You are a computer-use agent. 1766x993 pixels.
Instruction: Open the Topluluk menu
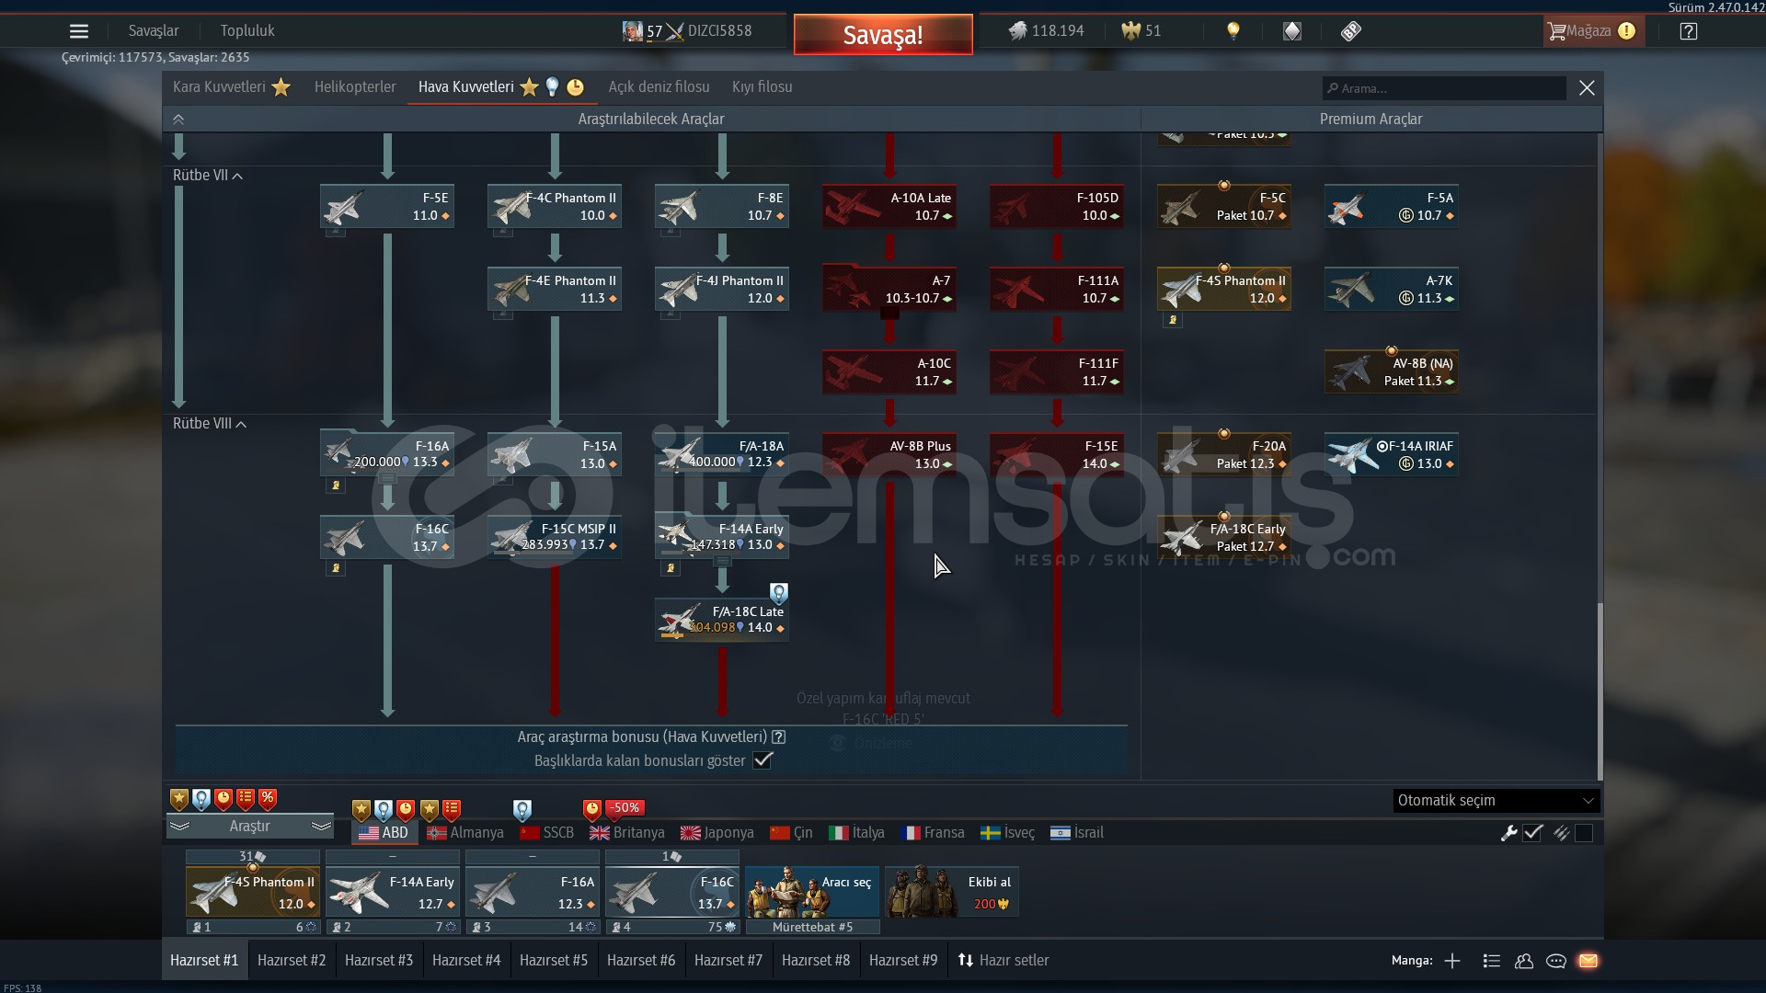tap(247, 31)
